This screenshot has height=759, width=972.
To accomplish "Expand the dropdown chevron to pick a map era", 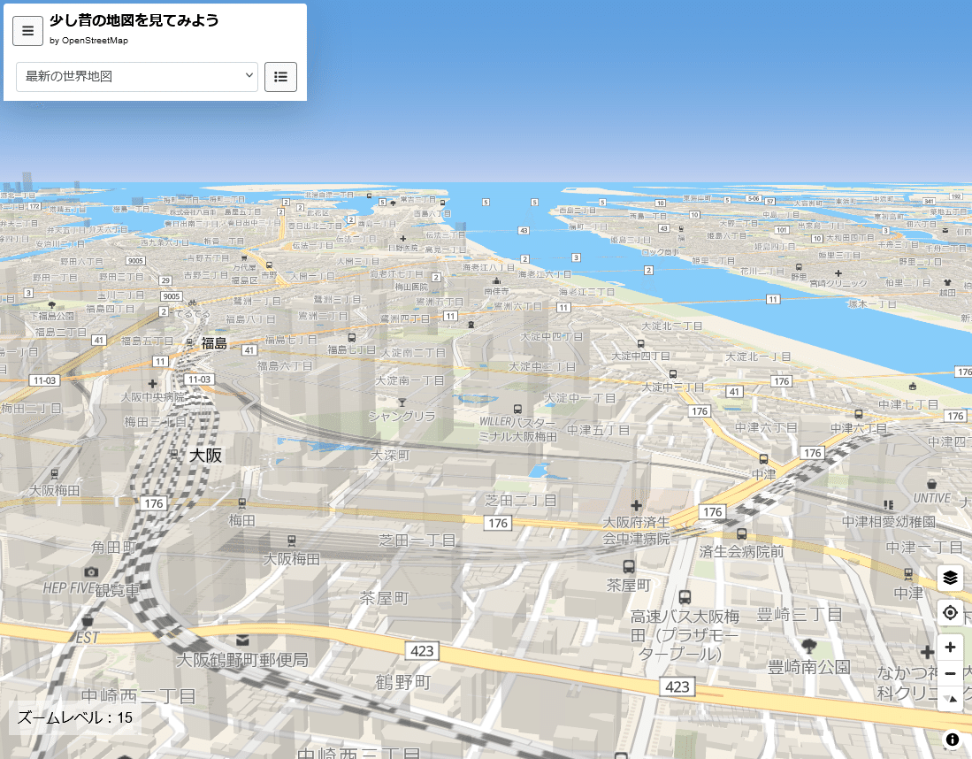I will point(249,77).
